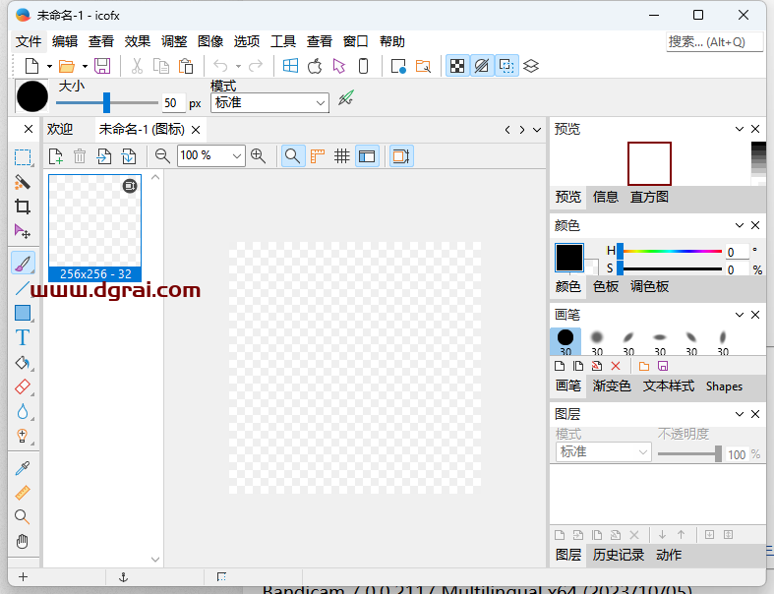The height and width of the screenshot is (594, 774).
Task: Switch to the 色板 tab
Action: tap(606, 286)
